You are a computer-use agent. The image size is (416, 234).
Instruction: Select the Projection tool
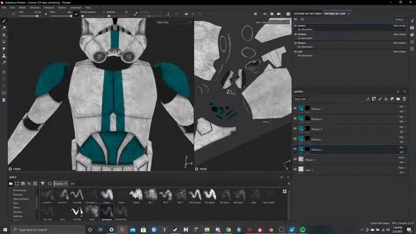click(4, 34)
